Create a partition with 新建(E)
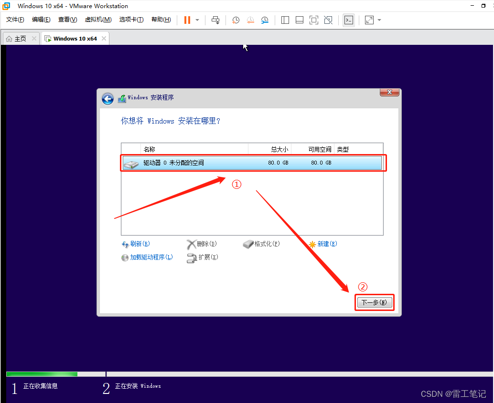The height and width of the screenshot is (403, 494). [323, 244]
